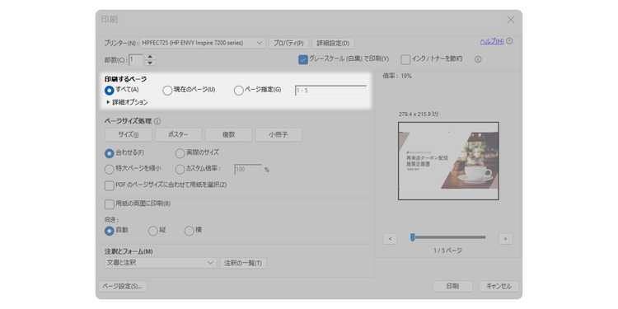Viewport: 618px width, 309px height.
Task: Open printer プロパティ button
Action: 288,44
